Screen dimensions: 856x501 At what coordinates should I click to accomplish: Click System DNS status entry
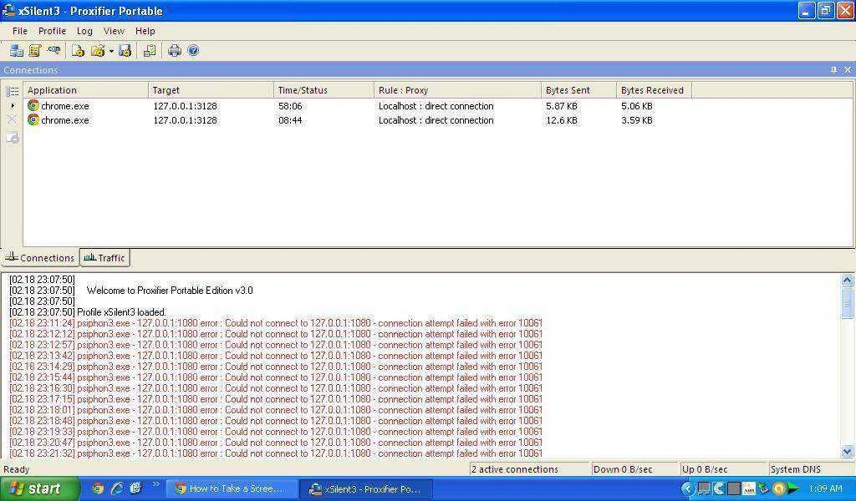click(810, 469)
